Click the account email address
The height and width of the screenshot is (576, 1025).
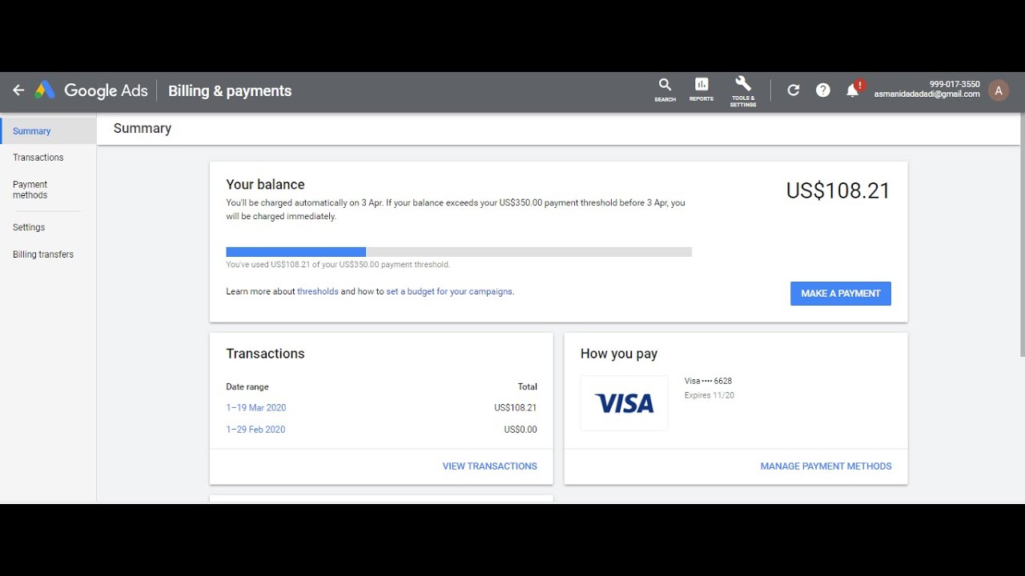click(927, 94)
